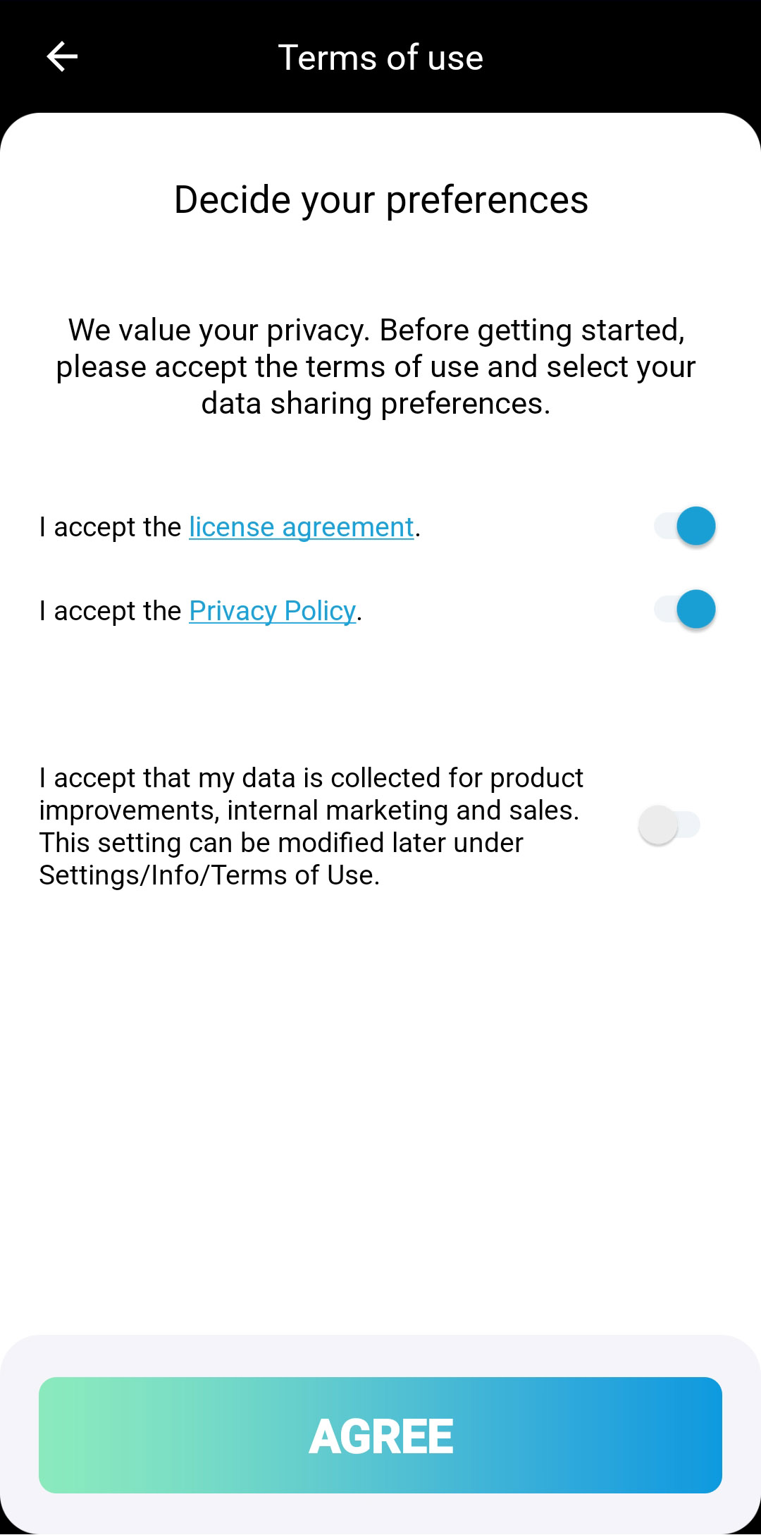Viewport: 761px width, 1535px height.
Task: Open the Privacy Policy link
Action: (272, 610)
